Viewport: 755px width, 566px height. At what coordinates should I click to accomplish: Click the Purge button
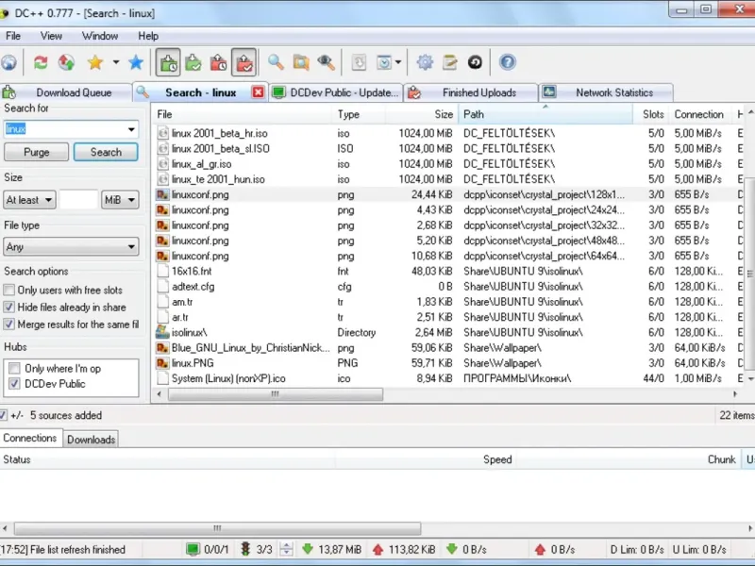click(x=37, y=152)
